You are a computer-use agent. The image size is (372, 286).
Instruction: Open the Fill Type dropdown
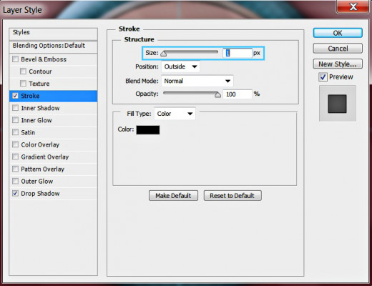(x=175, y=114)
